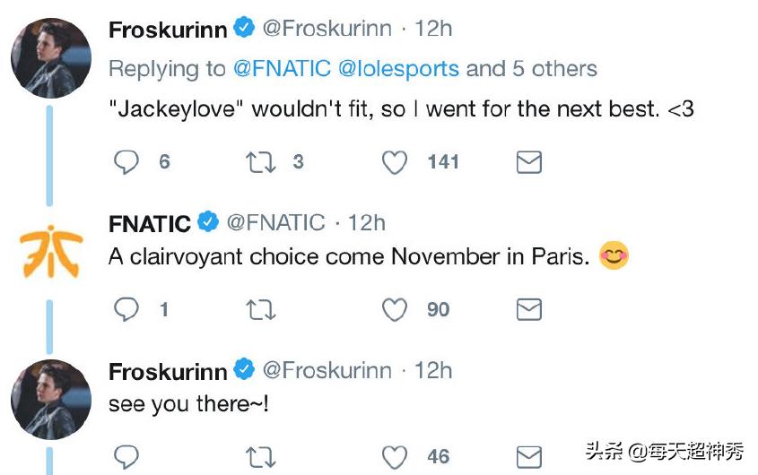Image resolution: width=758 pixels, height=475 pixels.
Task: Open Froskurinn's avatar on last tweet
Action: click(x=50, y=400)
